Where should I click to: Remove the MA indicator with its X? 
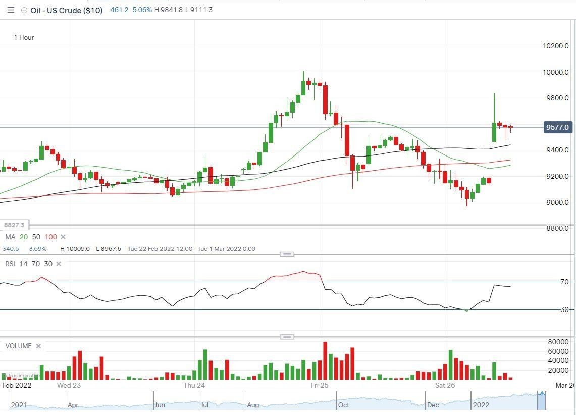pyautogui.click(x=63, y=237)
